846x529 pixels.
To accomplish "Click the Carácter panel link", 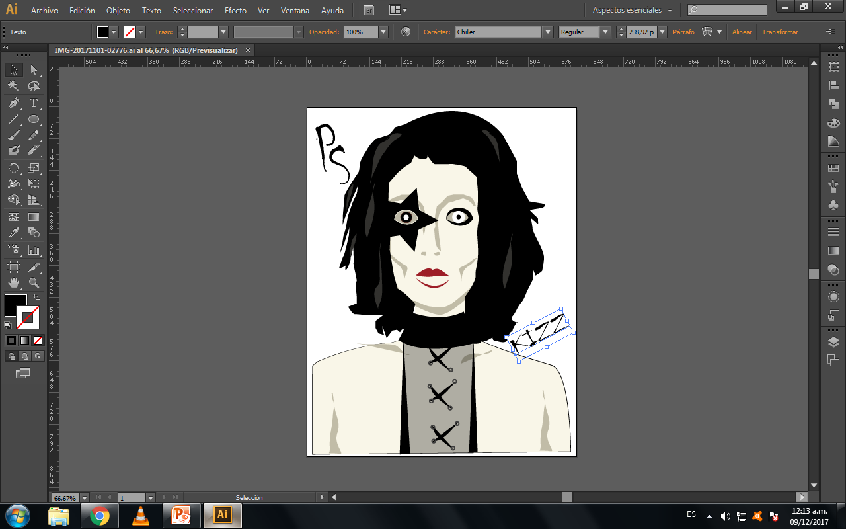I will (x=437, y=32).
